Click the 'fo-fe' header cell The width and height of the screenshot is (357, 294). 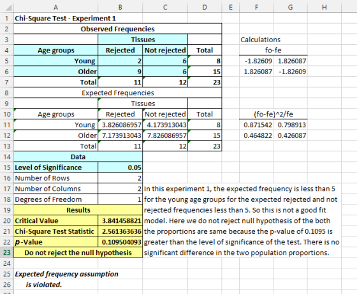[x=273, y=50]
